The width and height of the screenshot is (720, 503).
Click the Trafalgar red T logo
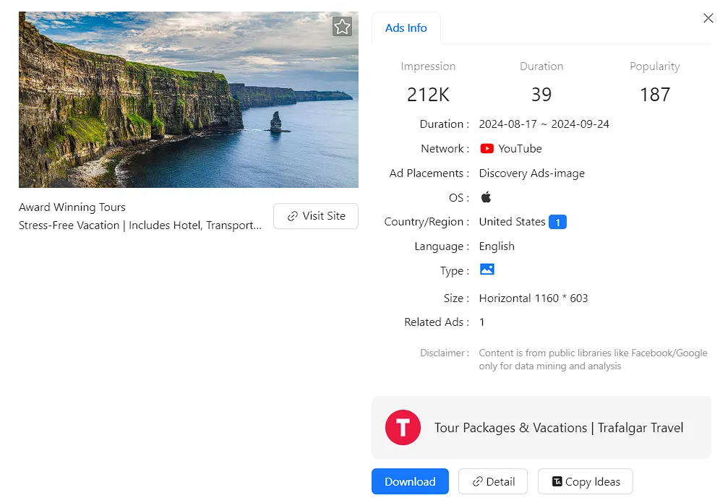403,427
